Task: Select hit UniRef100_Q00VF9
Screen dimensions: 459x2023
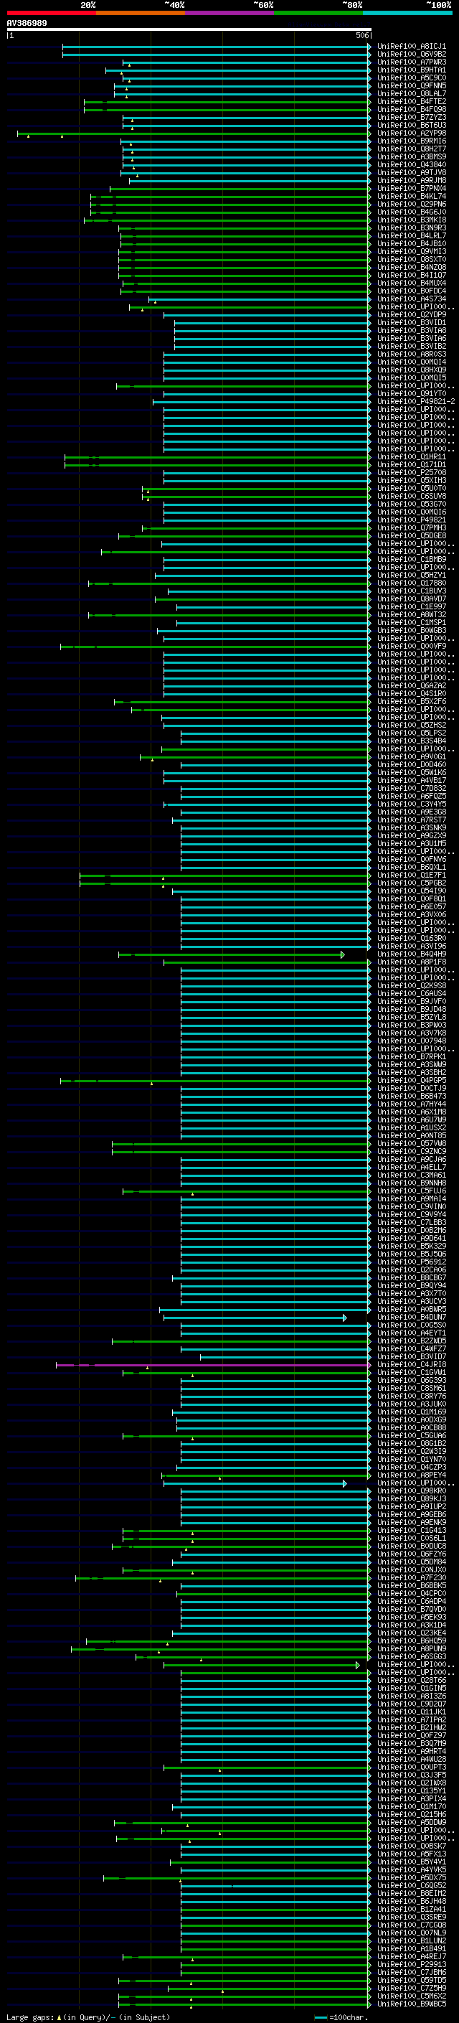Action: pyautogui.click(x=412, y=647)
